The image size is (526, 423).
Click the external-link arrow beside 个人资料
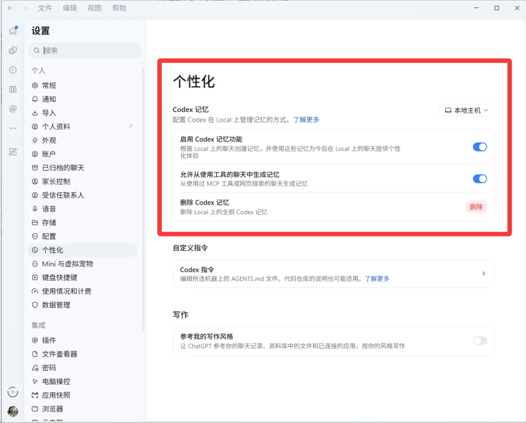131,127
